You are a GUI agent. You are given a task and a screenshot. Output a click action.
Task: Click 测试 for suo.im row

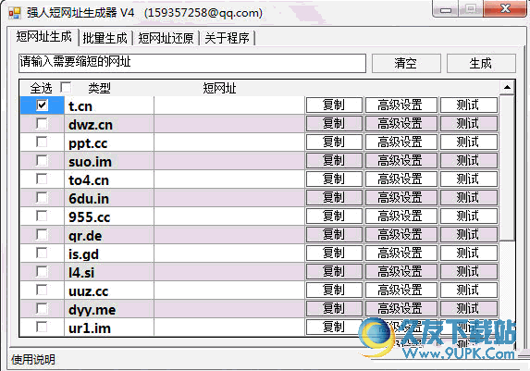(x=468, y=161)
